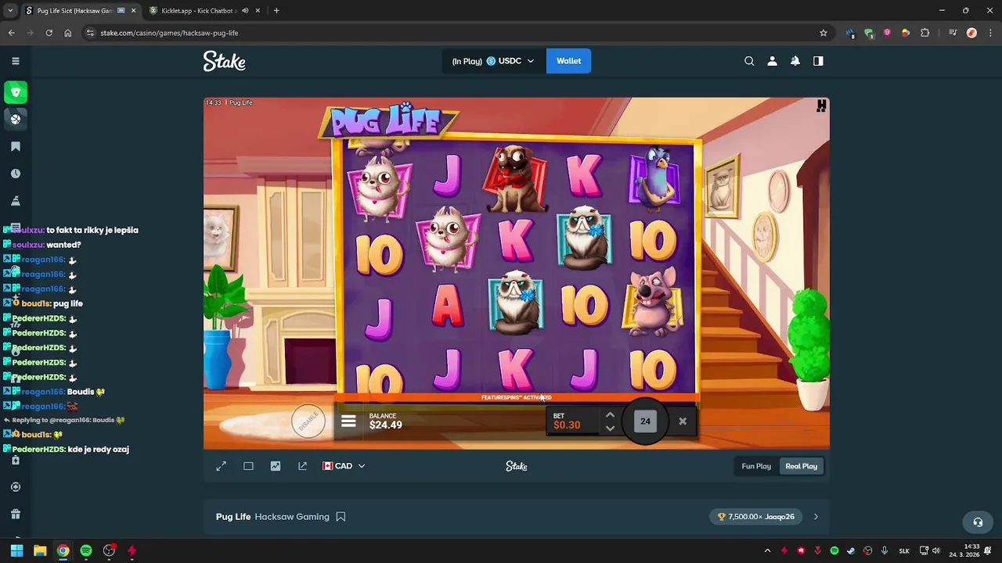This screenshot has height=563, width=1002.
Task: Open the browser extensions puzzle icon
Action: (x=925, y=33)
